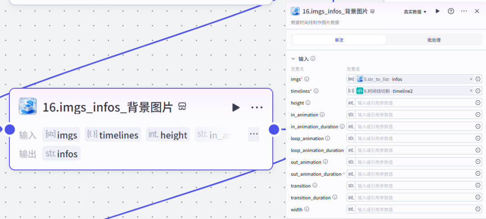Show info tooltip for in_animation_duration
This screenshot has height=219, width=486.
[x=342, y=126]
